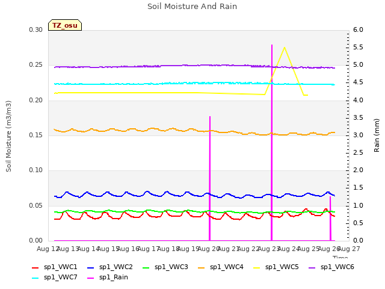Image resolution: width=385 pixels, height=289 pixels.
Task: Click the sp1_VWC4 orange legend swatch
Action: point(202,268)
